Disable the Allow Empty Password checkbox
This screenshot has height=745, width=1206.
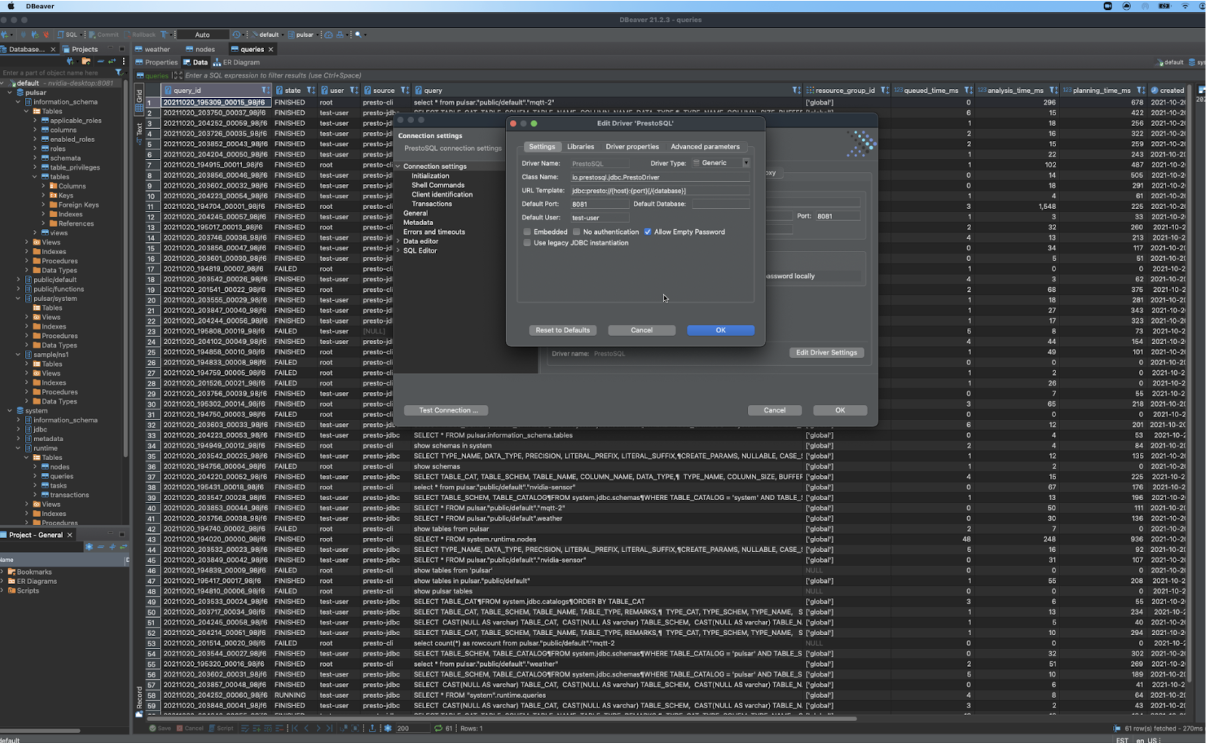coord(647,232)
